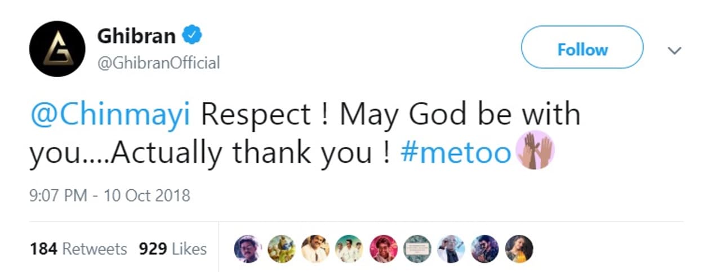View the 184 Retweets list
The height and width of the screenshot is (272, 721).
pyautogui.click(x=78, y=249)
